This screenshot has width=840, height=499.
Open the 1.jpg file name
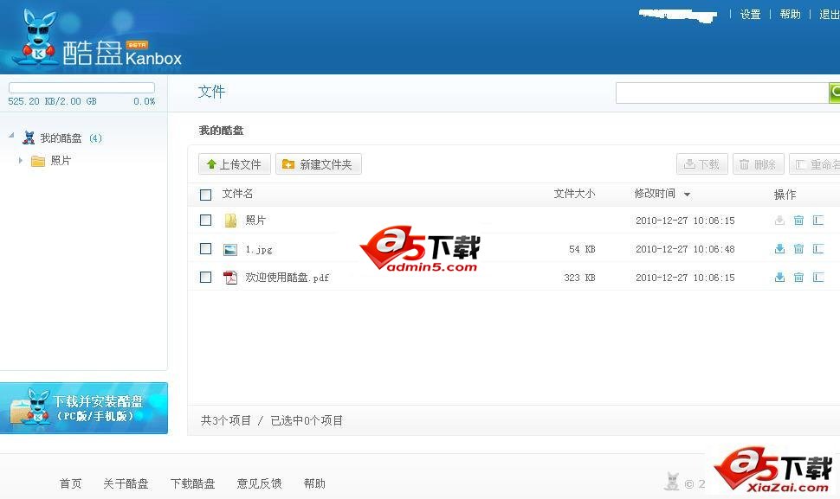coord(259,249)
